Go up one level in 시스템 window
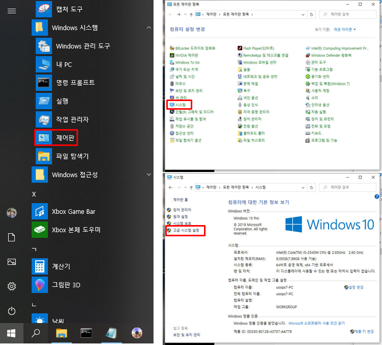The width and height of the screenshot is (382, 345). tap(191, 187)
